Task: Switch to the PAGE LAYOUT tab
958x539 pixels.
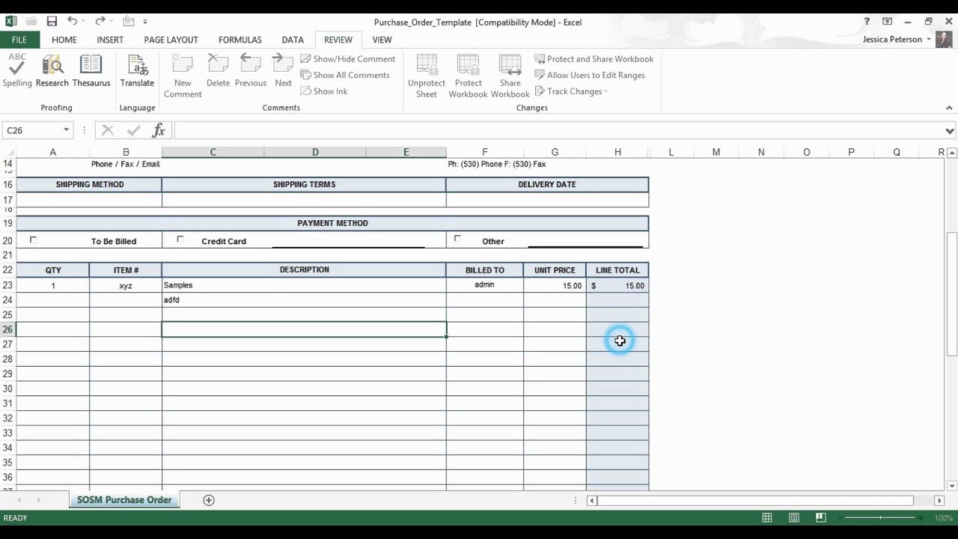Action: click(171, 40)
